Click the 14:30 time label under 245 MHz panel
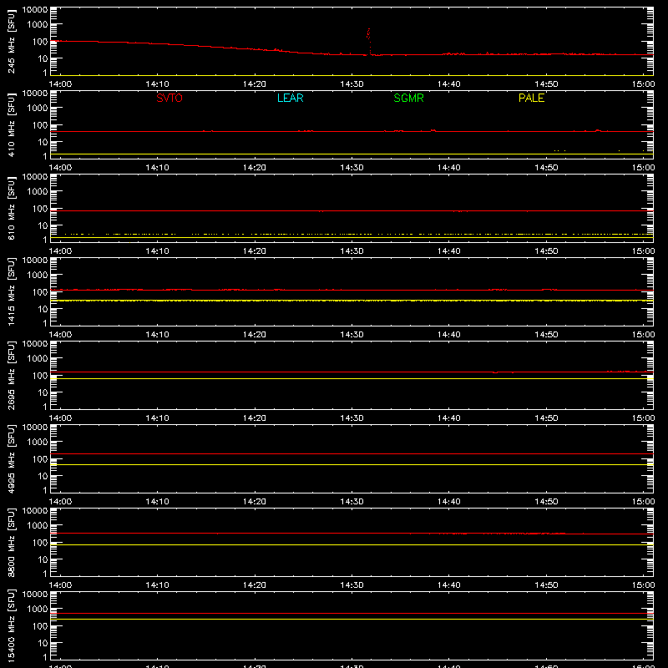The height and width of the screenshot is (668, 668). pos(352,84)
